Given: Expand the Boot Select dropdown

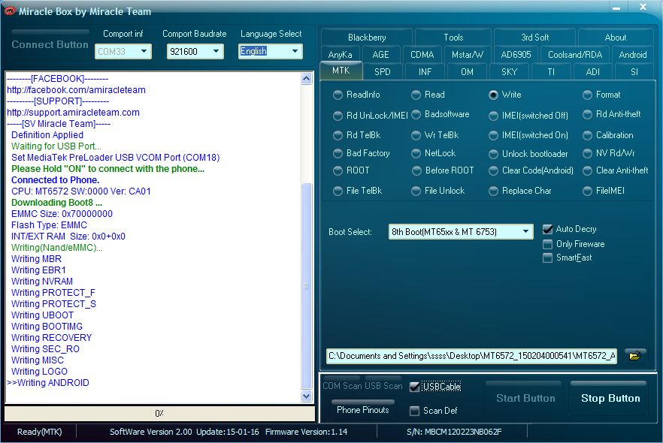Looking at the screenshot, I should click(525, 231).
